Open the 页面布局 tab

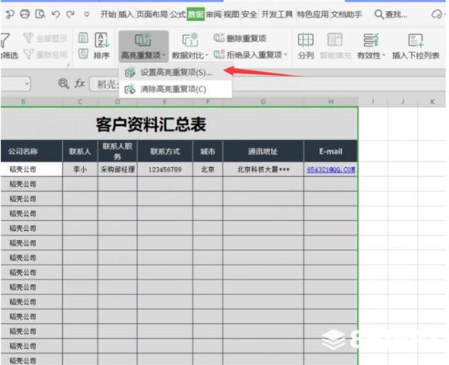[152, 14]
